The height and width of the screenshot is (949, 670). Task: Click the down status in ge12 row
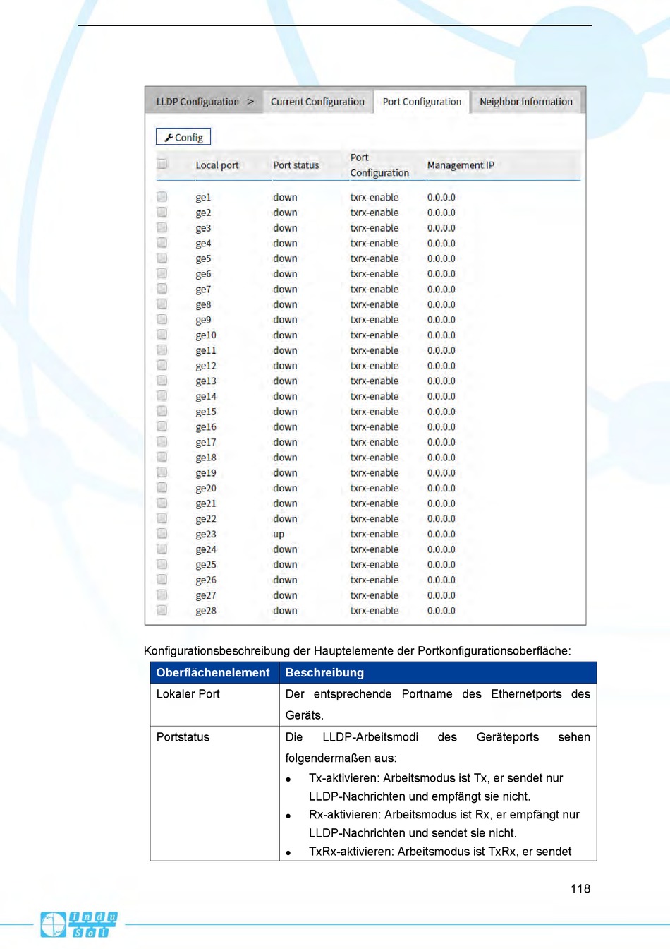[x=285, y=366]
